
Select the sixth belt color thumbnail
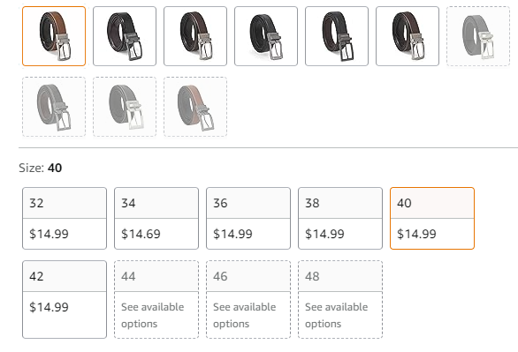[x=408, y=36]
